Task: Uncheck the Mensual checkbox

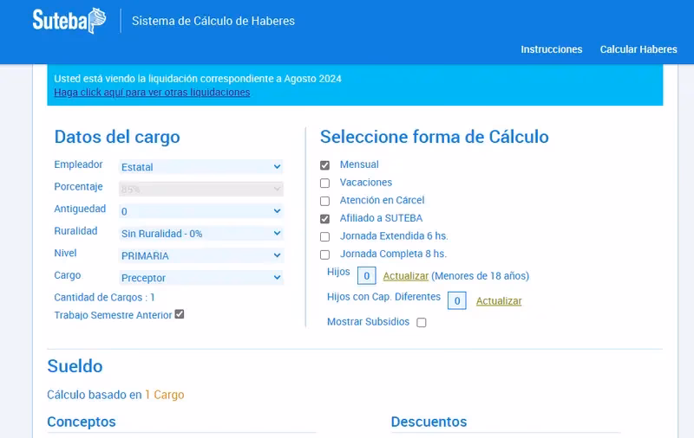Action: [324, 165]
